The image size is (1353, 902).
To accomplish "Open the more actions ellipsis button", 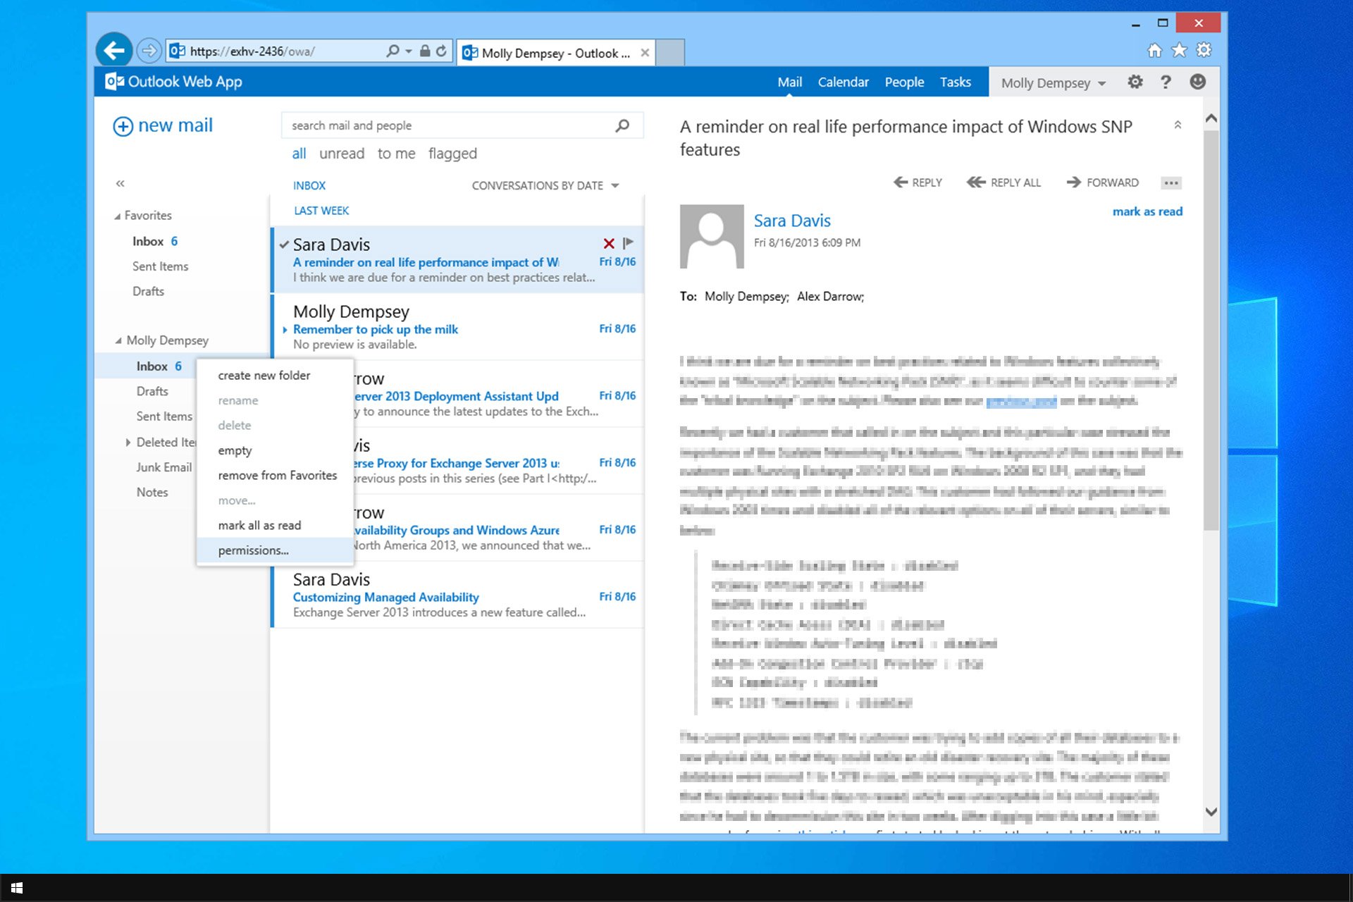I will point(1171,183).
